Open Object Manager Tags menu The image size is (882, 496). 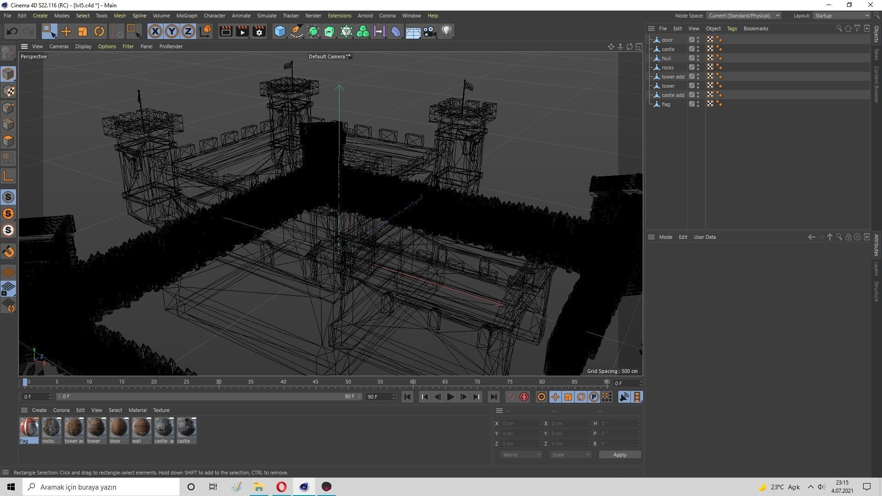[x=732, y=28]
